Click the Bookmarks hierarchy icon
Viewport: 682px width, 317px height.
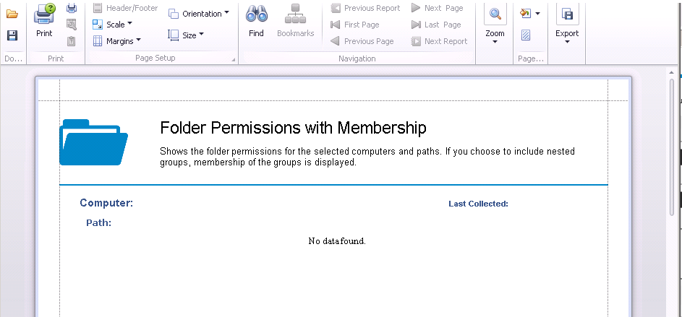click(x=295, y=20)
